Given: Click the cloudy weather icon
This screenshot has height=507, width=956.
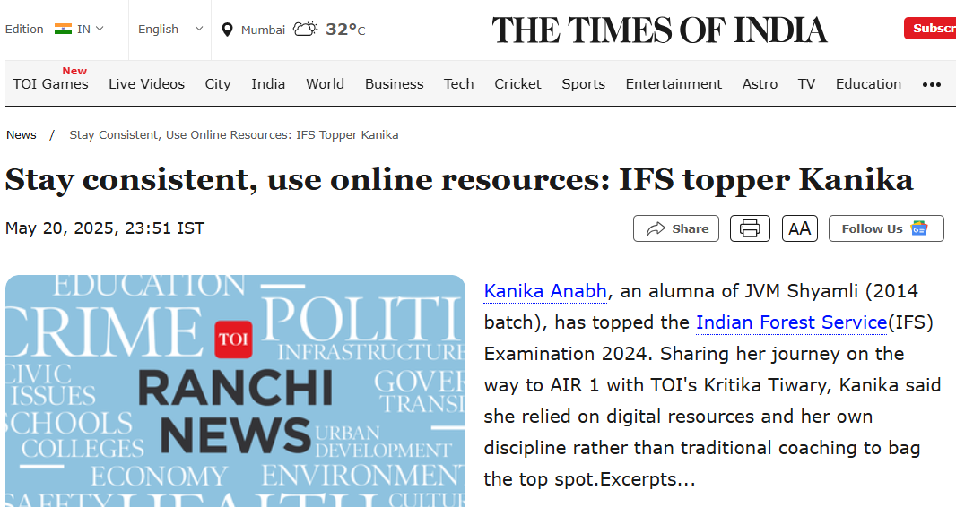Looking at the screenshot, I should point(306,30).
